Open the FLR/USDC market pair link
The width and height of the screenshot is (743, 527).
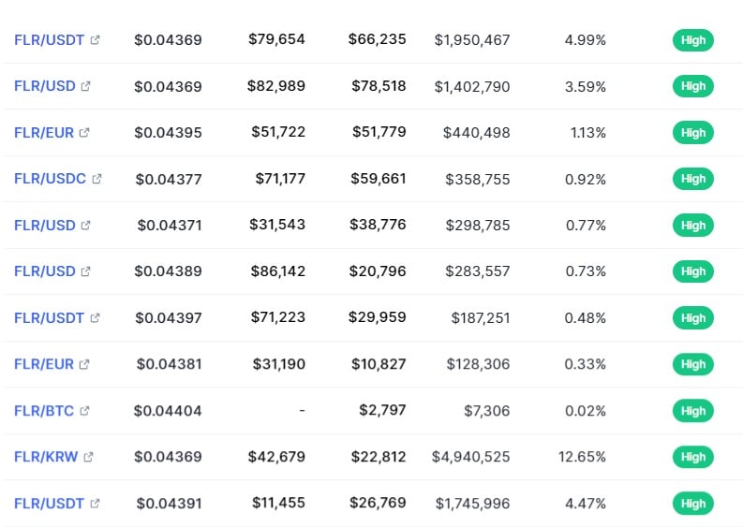click(50, 179)
